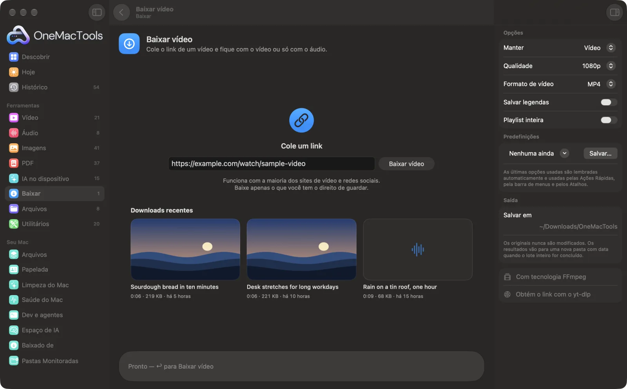Focus the video link URL field
This screenshot has width=627, height=389.
pos(272,164)
